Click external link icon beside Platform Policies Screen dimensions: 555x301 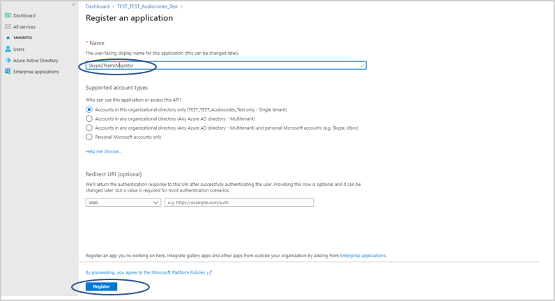[210, 272]
